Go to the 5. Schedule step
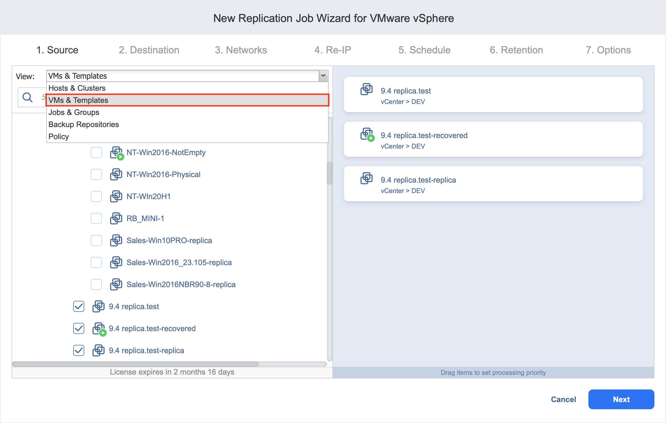 pyautogui.click(x=424, y=50)
